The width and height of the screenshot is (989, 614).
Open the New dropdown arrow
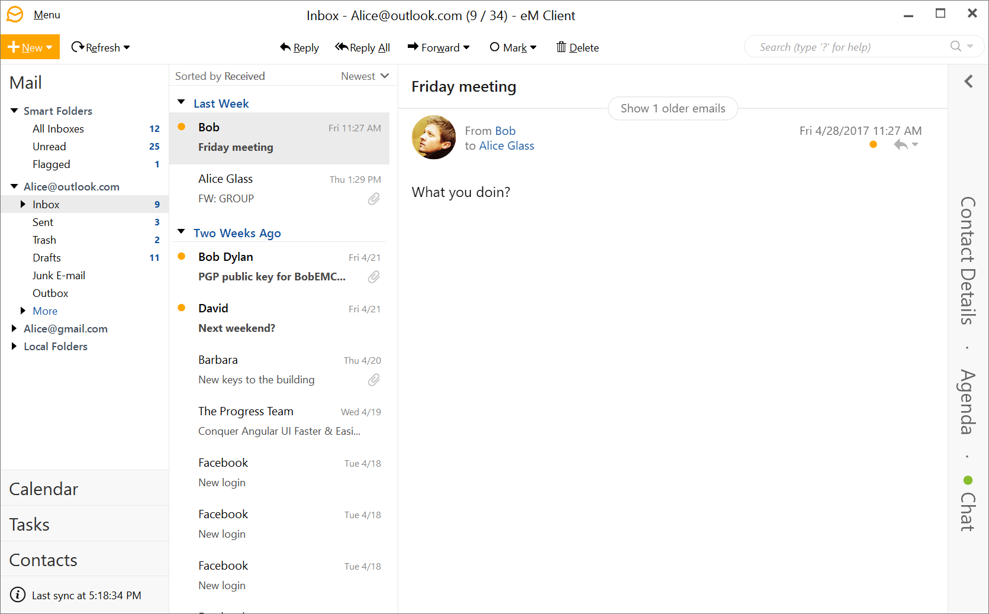tap(49, 47)
